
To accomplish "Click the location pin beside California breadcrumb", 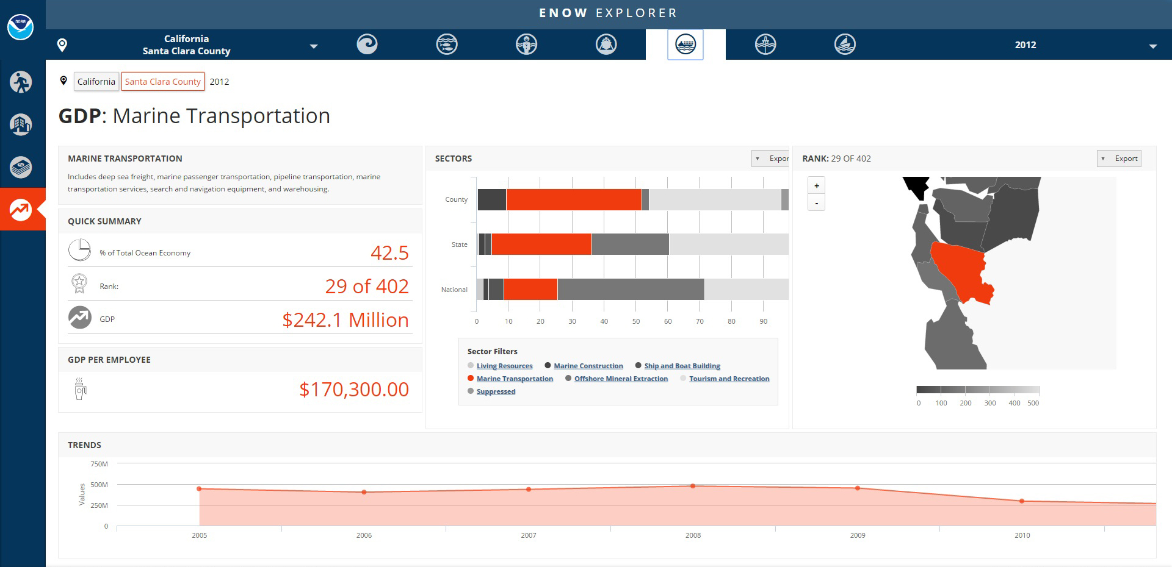I will coord(63,80).
